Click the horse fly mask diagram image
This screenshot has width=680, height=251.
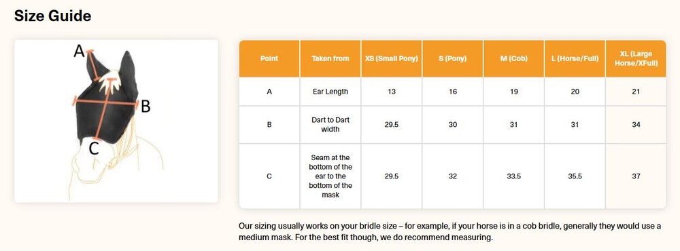click(x=116, y=121)
